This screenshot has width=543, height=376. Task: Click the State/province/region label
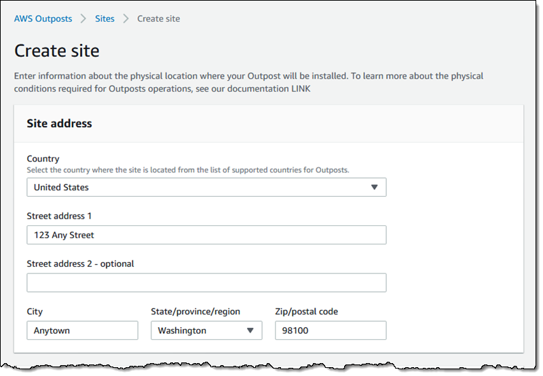click(x=195, y=312)
